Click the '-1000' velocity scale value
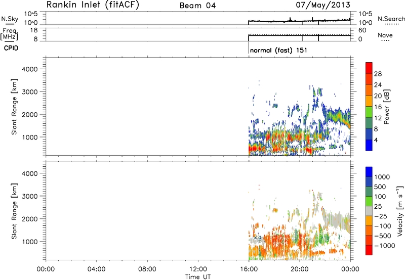 point(384,246)
